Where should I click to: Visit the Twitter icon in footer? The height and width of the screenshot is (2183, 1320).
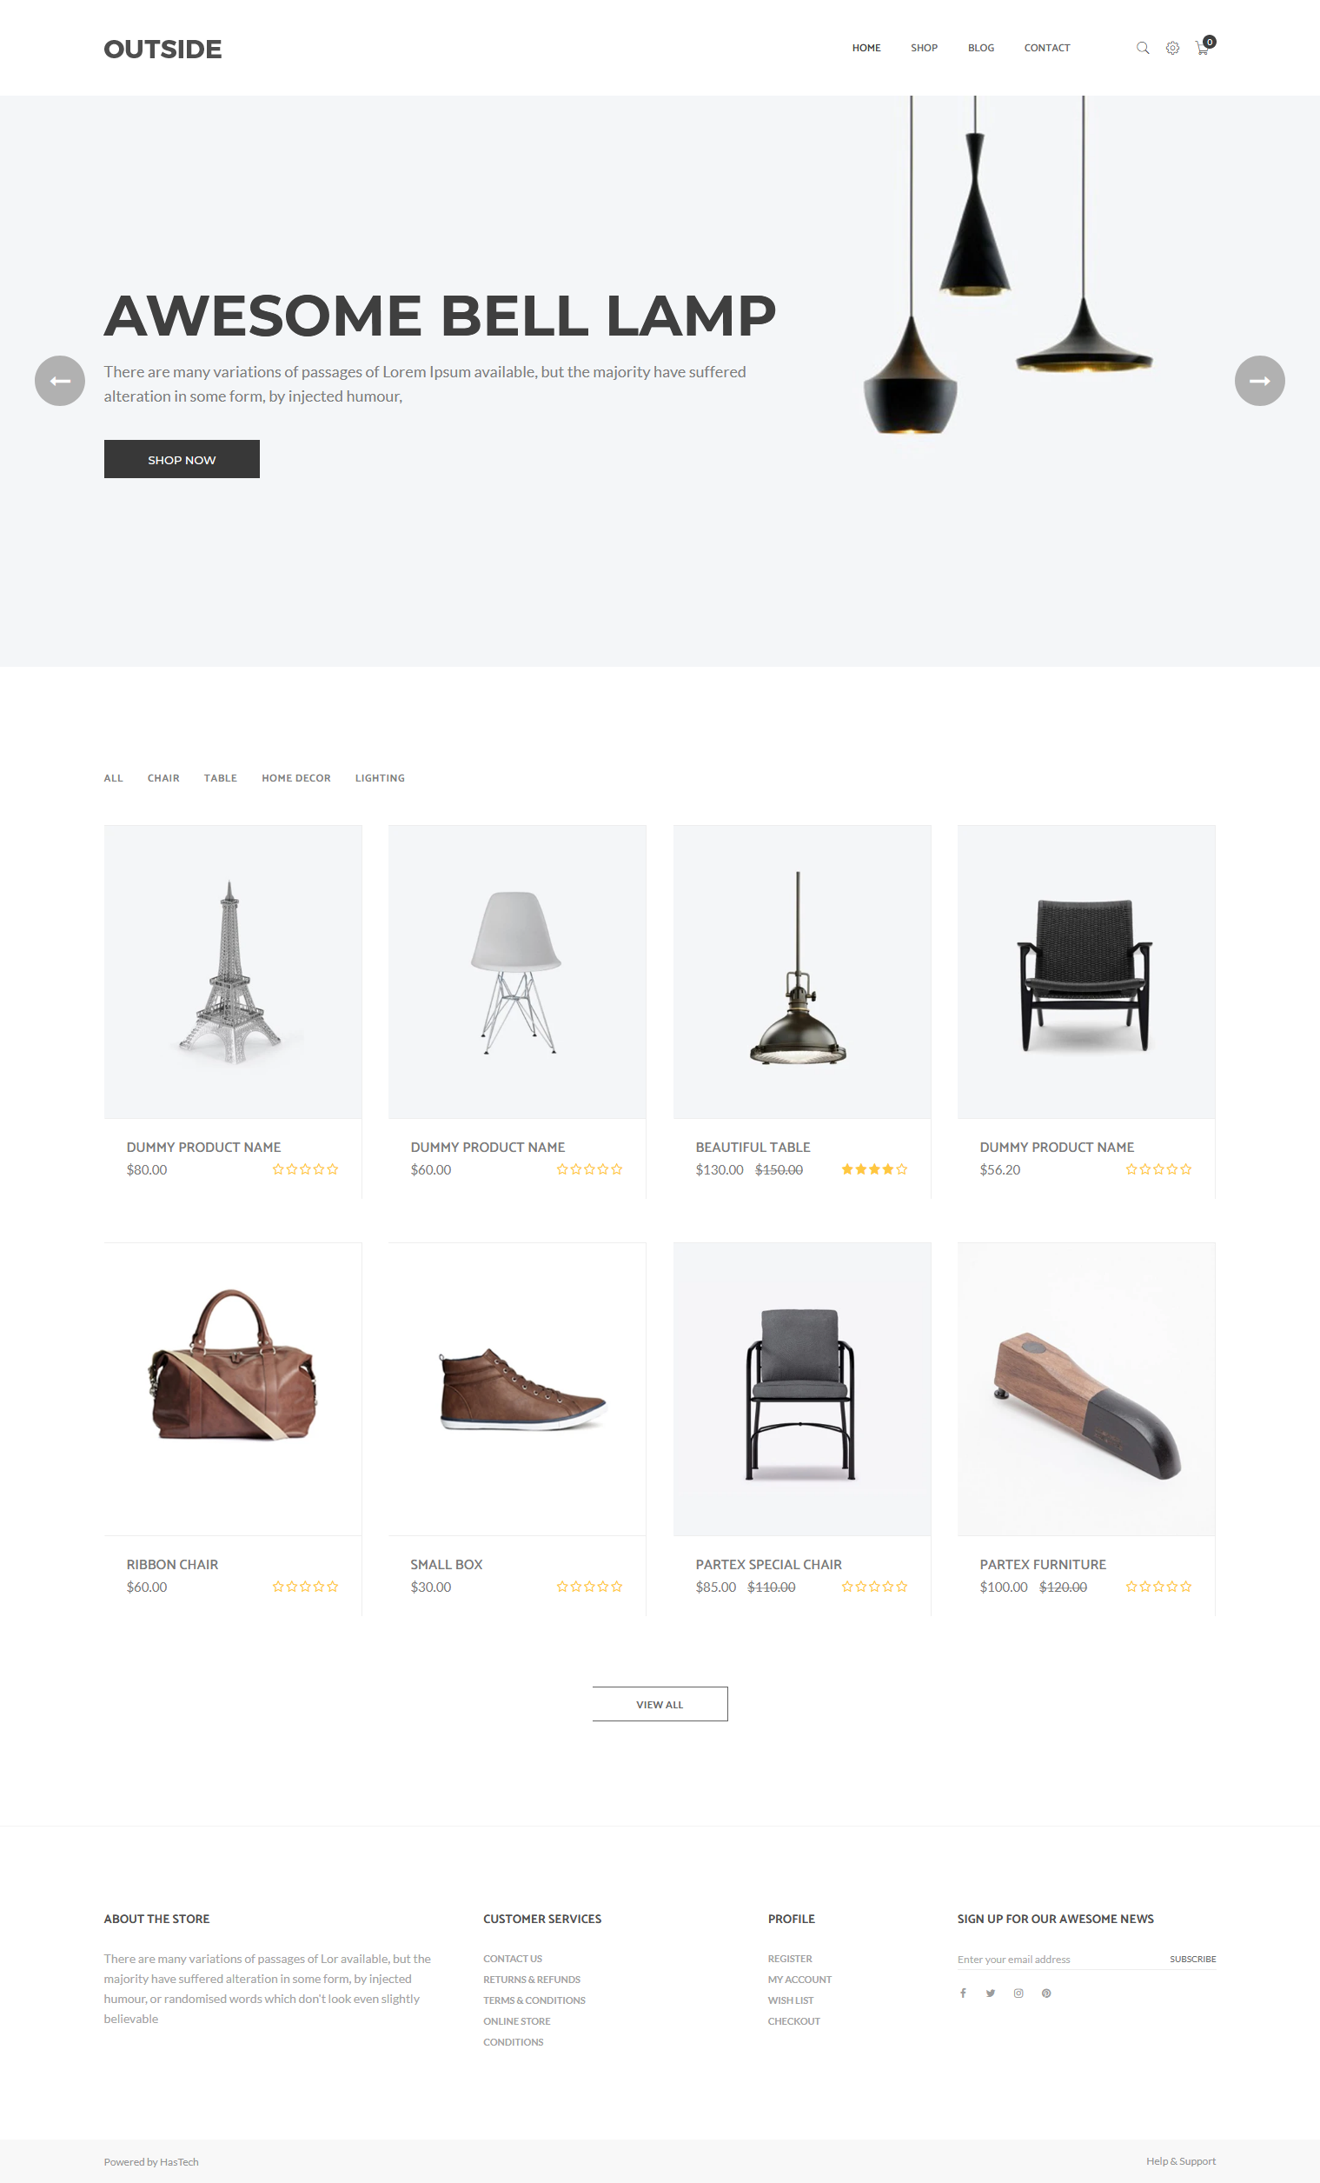tap(991, 1993)
